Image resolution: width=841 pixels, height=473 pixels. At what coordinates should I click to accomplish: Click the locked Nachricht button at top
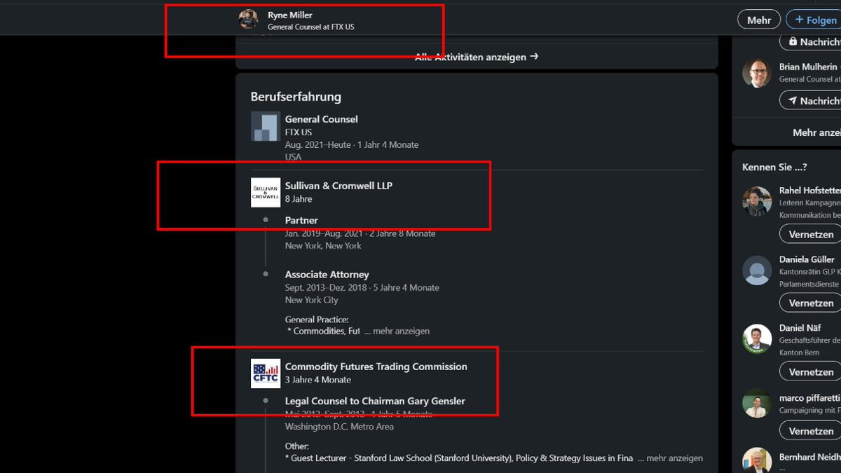tap(810, 42)
